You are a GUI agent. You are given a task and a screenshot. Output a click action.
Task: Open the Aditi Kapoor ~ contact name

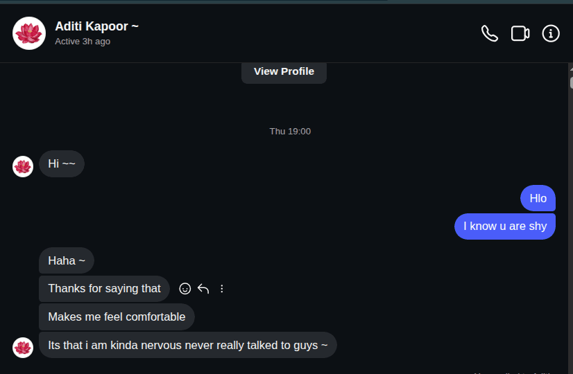point(96,26)
